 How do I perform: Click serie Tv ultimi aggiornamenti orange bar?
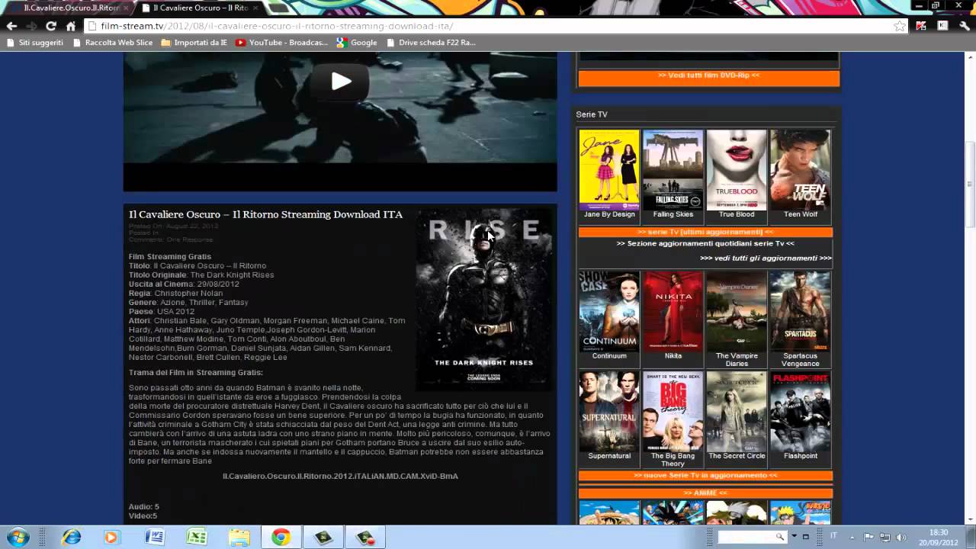(705, 232)
